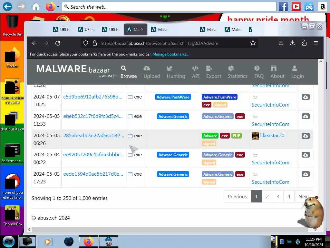Open the extensions puzzle icon
Screen dimensions: 330x248
point(304,43)
